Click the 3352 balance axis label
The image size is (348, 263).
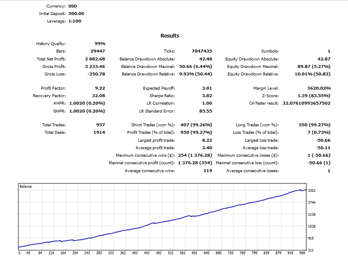click(312, 190)
